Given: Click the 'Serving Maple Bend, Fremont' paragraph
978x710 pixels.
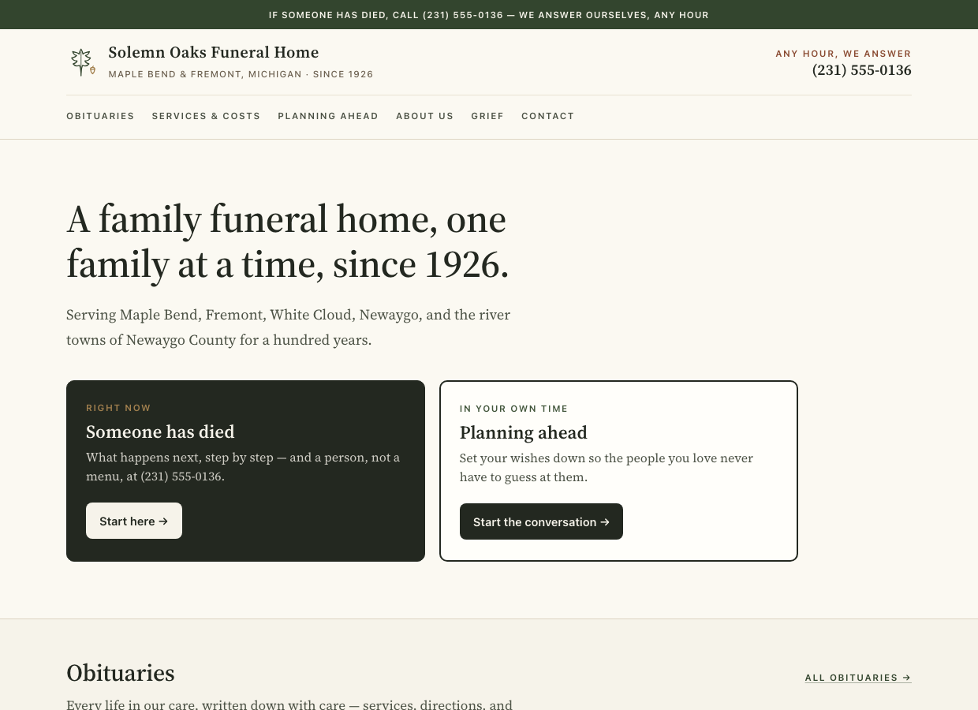Looking at the screenshot, I should (289, 327).
